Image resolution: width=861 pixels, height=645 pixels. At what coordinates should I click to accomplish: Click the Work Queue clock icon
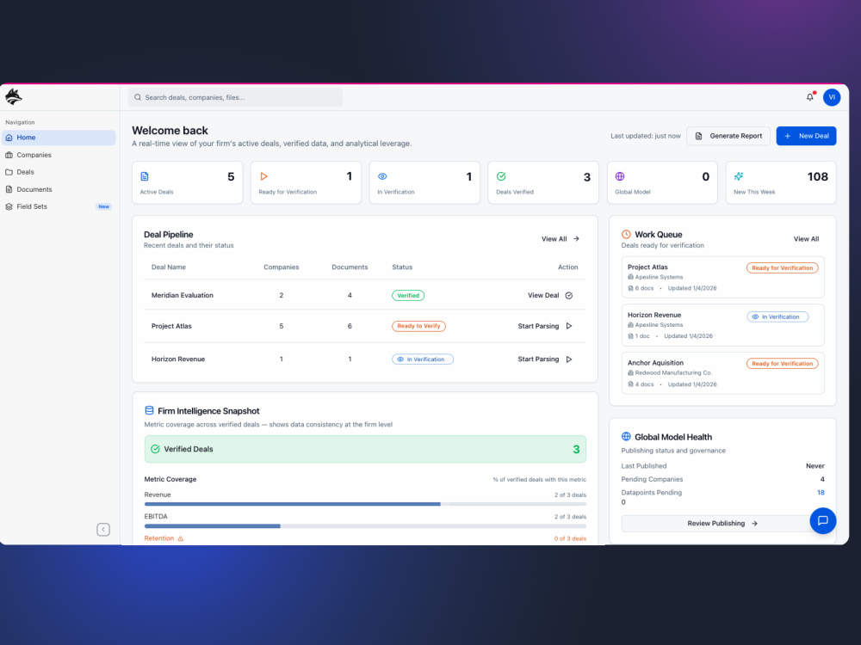click(626, 234)
